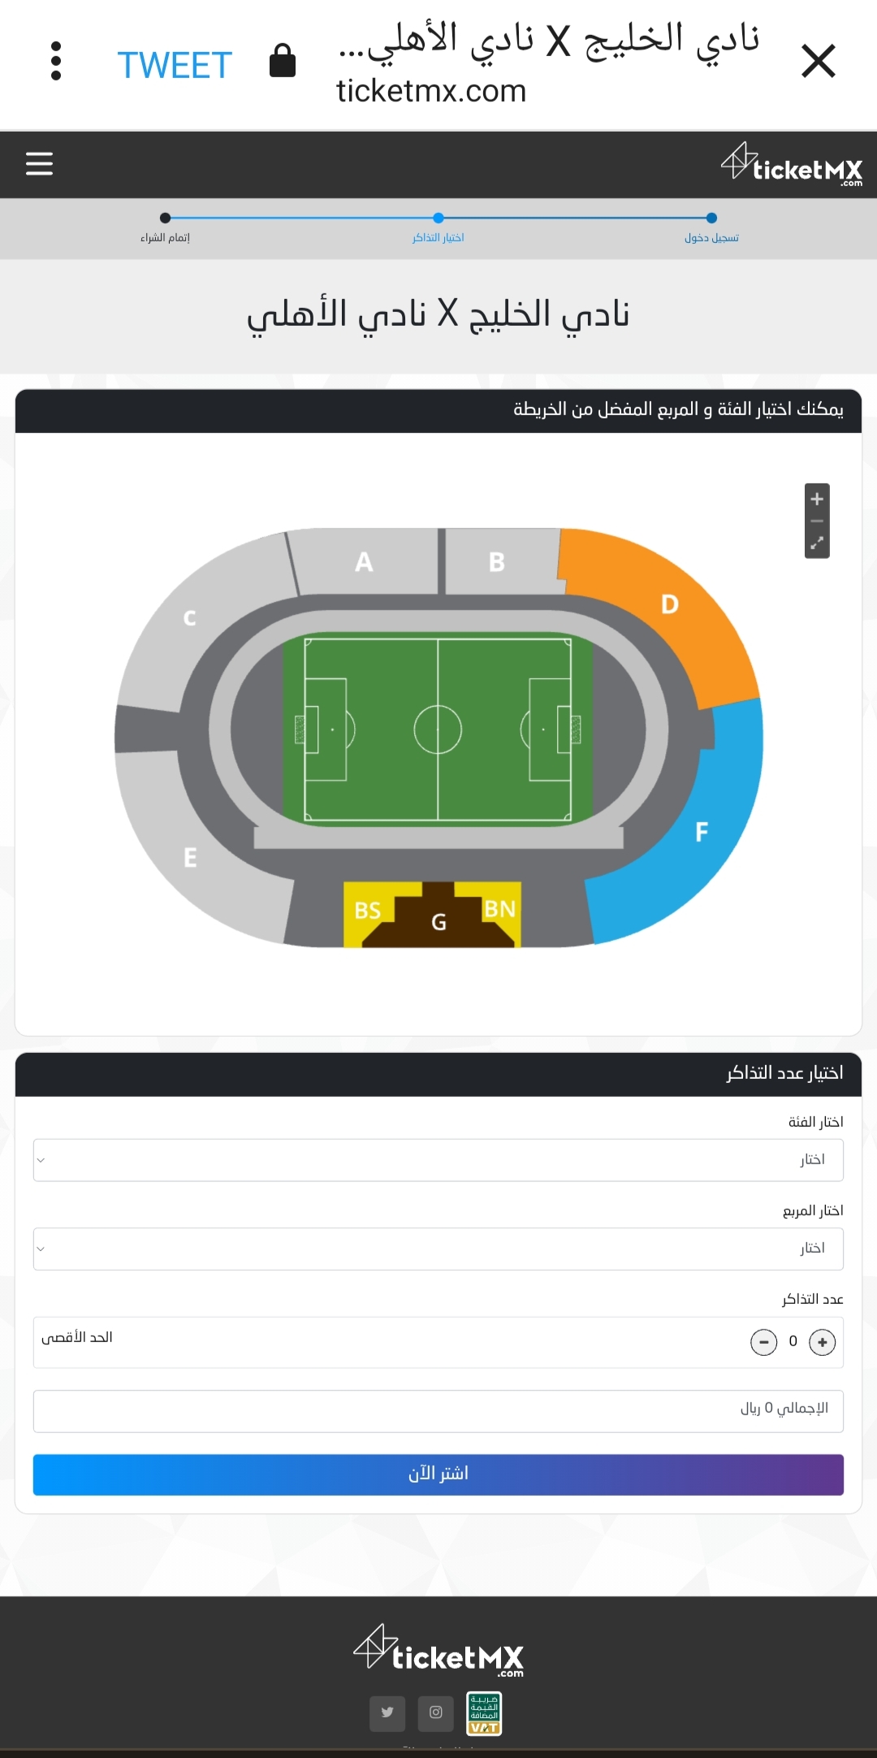
Task: Open the browser three-dot overflow menu
Action: coord(56,61)
